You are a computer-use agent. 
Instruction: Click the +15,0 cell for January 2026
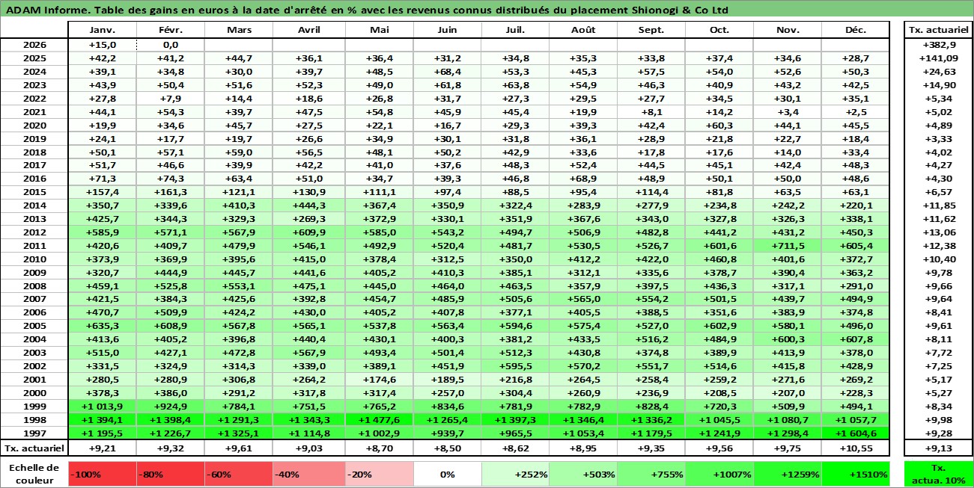click(x=103, y=44)
